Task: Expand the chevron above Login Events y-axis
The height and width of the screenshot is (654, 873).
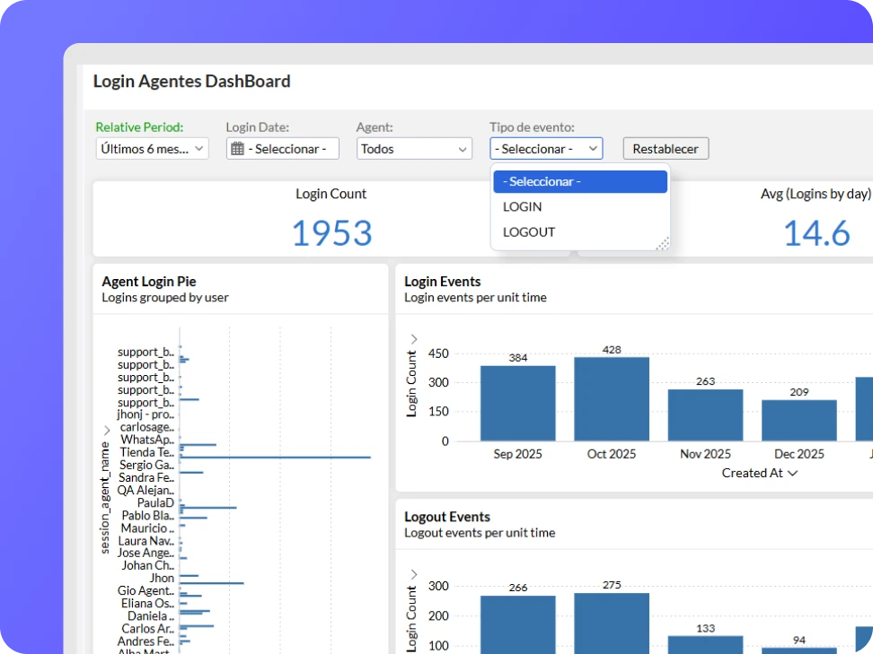Action: point(413,339)
